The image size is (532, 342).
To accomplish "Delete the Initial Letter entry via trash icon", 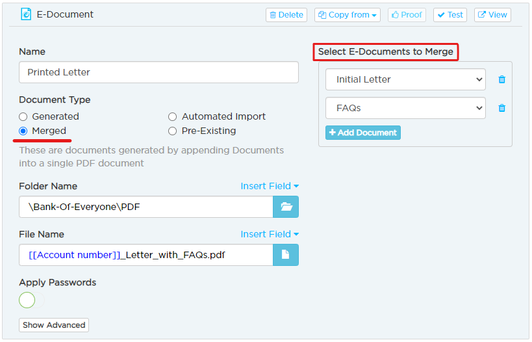I will pyautogui.click(x=502, y=79).
